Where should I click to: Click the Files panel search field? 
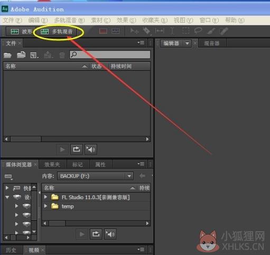pos(110,54)
